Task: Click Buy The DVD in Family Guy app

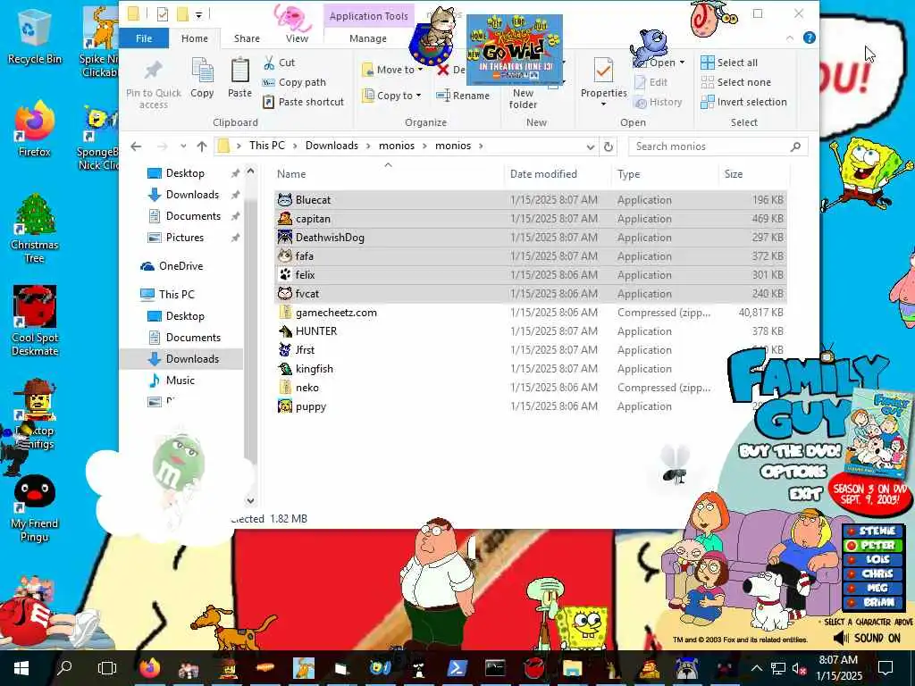Action: (790, 451)
